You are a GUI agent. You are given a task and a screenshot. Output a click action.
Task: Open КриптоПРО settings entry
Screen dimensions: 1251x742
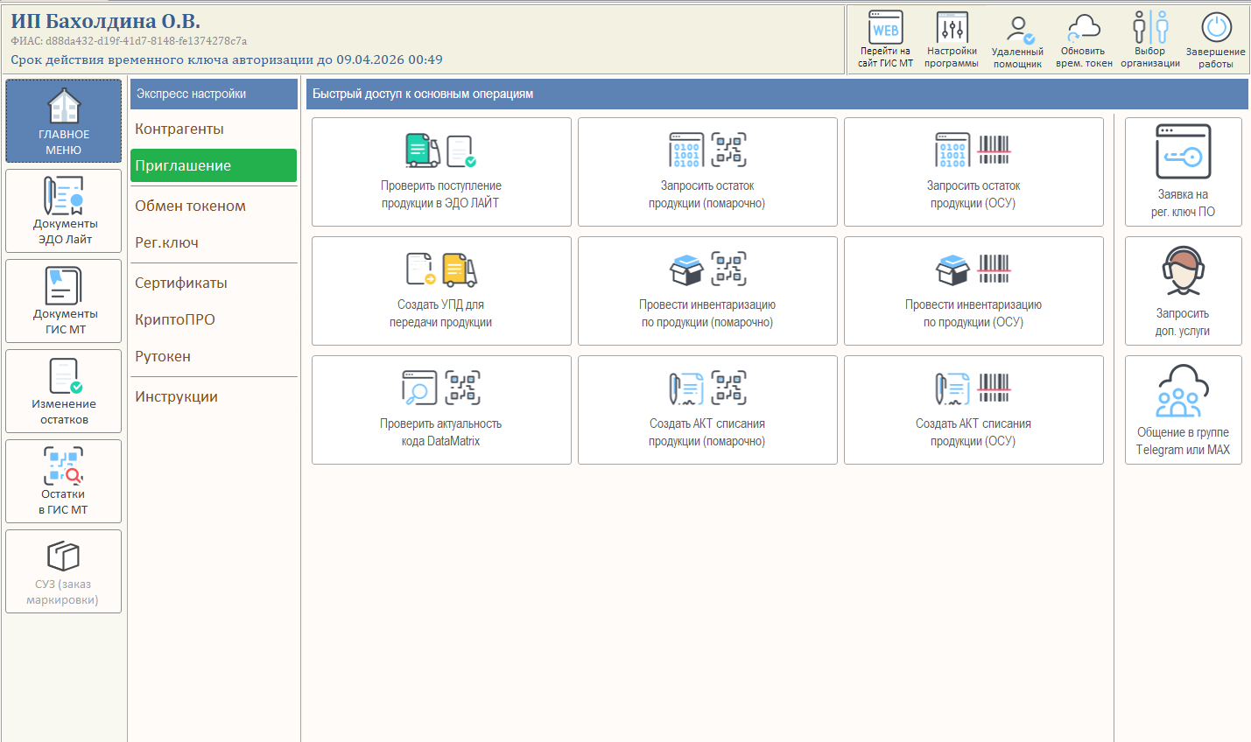[x=175, y=319]
